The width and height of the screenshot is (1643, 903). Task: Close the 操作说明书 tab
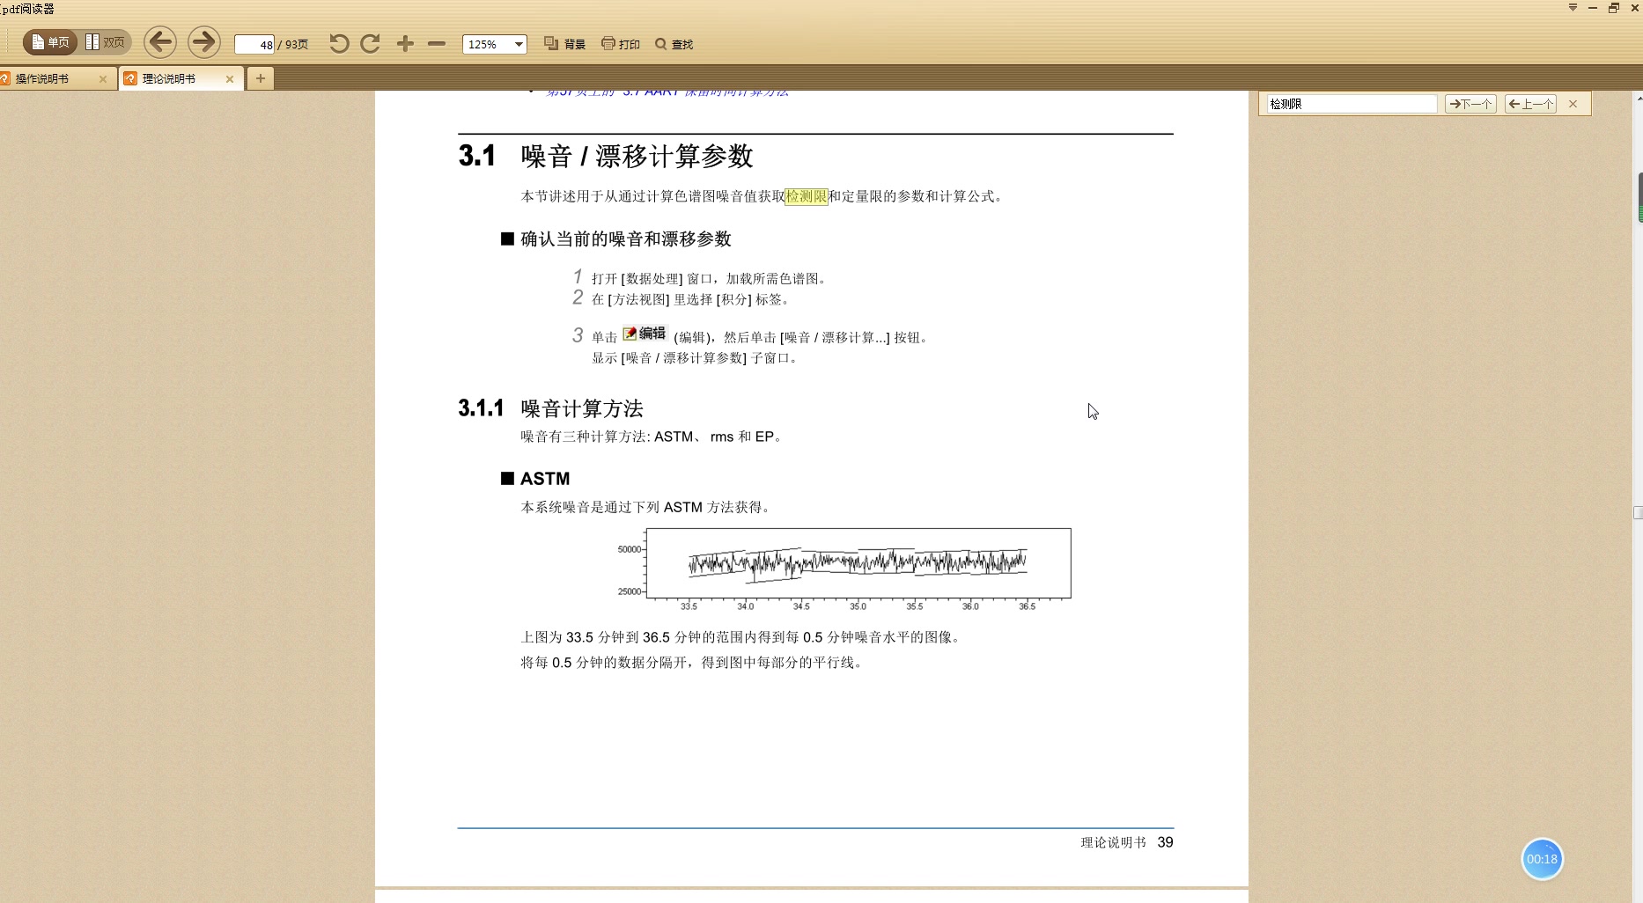click(x=103, y=79)
